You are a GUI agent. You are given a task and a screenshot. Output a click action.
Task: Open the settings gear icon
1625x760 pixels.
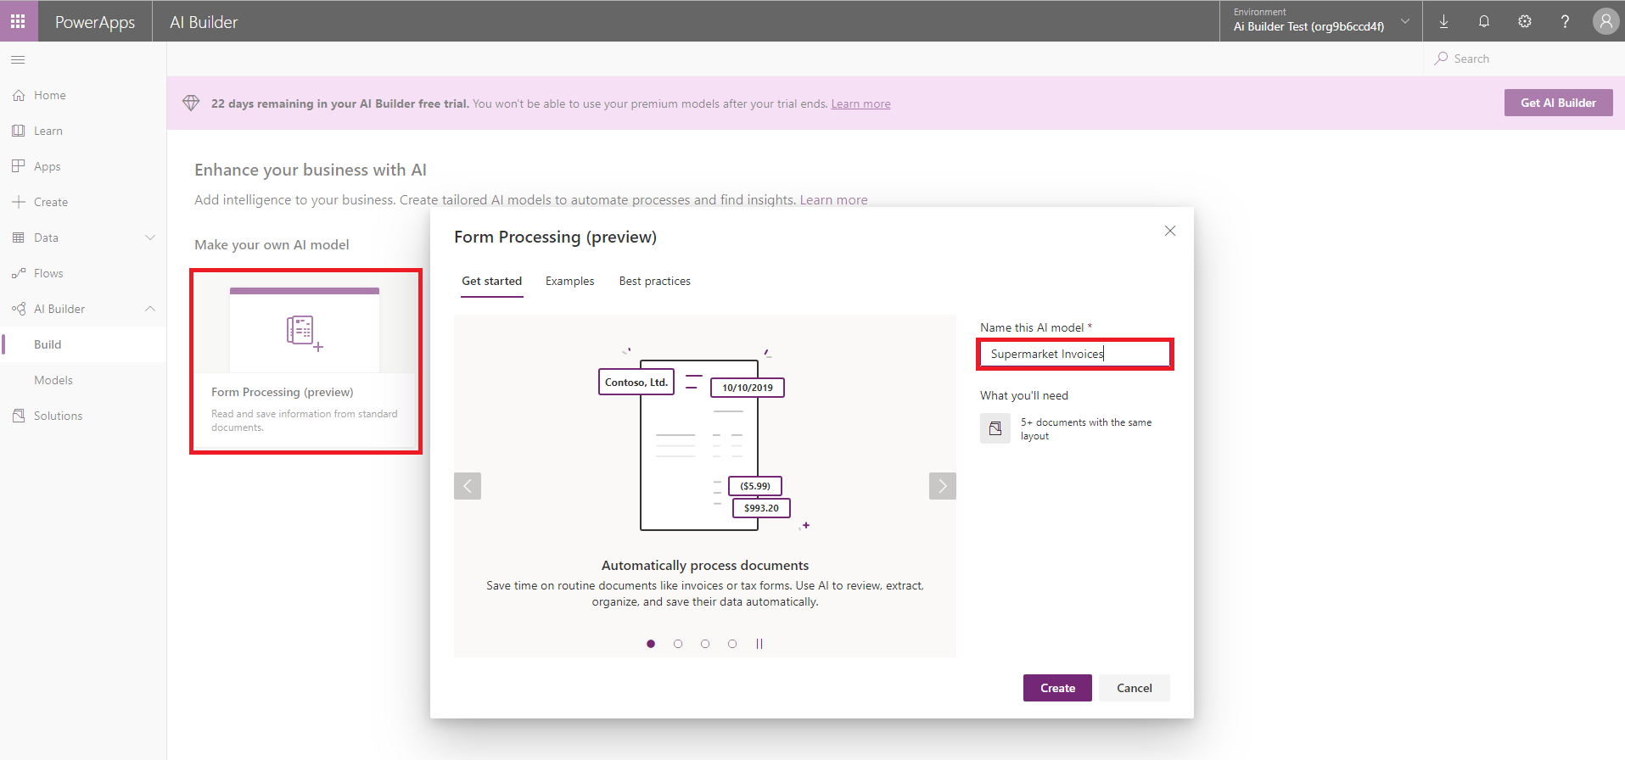[x=1525, y=21]
